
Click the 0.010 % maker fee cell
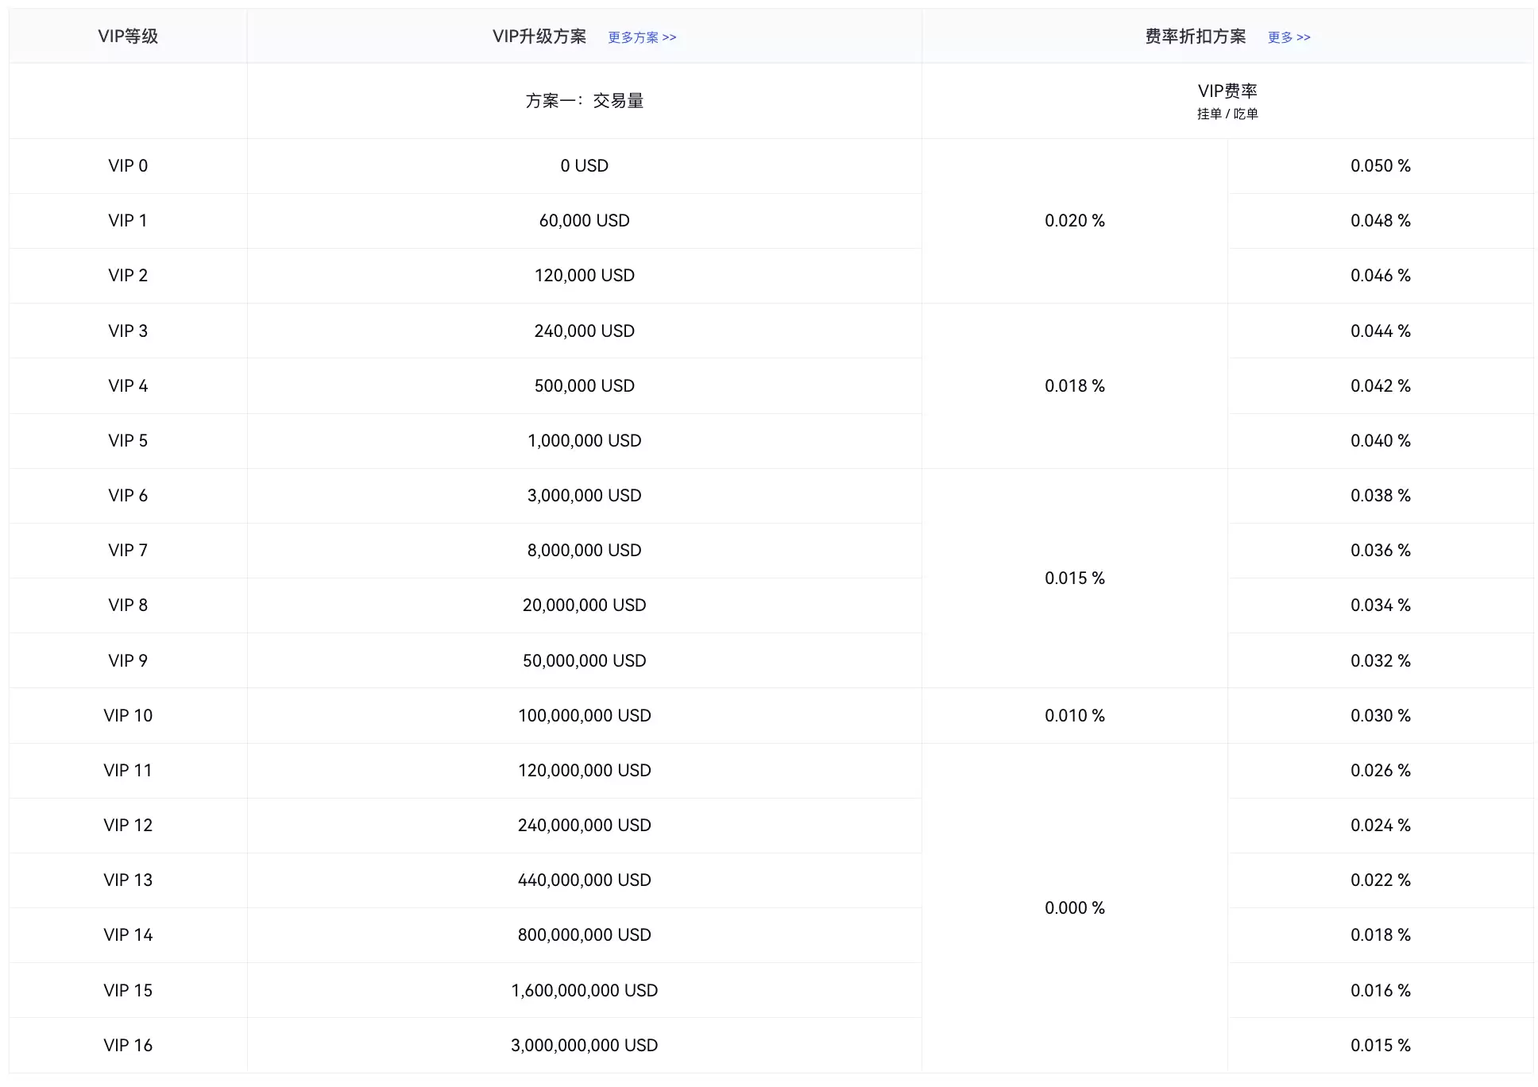pyautogui.click(x=1074, y=716)
